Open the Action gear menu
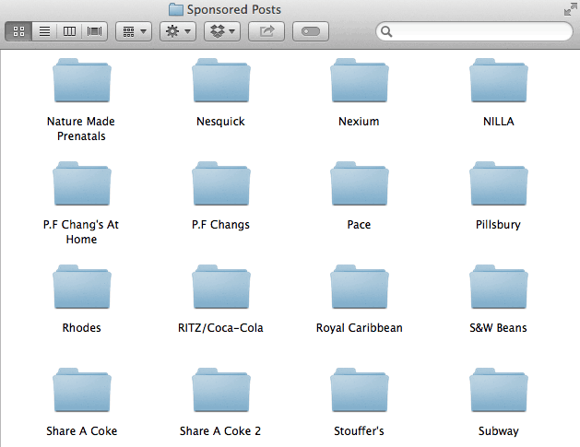This screenshot has height=447, width=580. click(178, 31)
